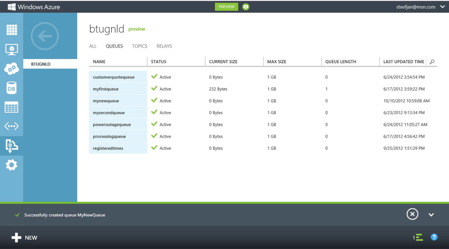449x249 pixels.
Task: Open the notifications count icon
Action: (418, 238)
